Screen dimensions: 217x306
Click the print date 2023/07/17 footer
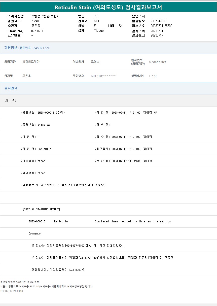click(19, 282)
